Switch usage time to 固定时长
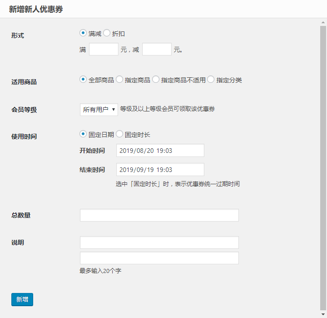The image size is (327, 318). [x=119, y=134]
